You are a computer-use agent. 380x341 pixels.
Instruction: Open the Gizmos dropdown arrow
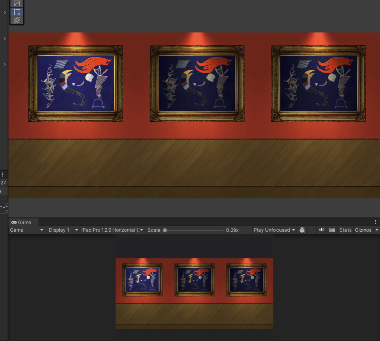point(377,230)
